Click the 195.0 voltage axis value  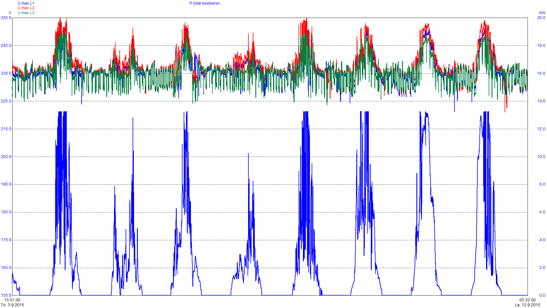click(x=6, y=184)
